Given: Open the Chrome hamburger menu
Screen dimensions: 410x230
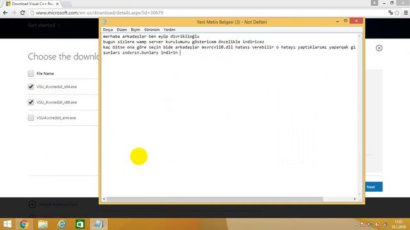Looking at the screenshot, I should click(406, 13).
